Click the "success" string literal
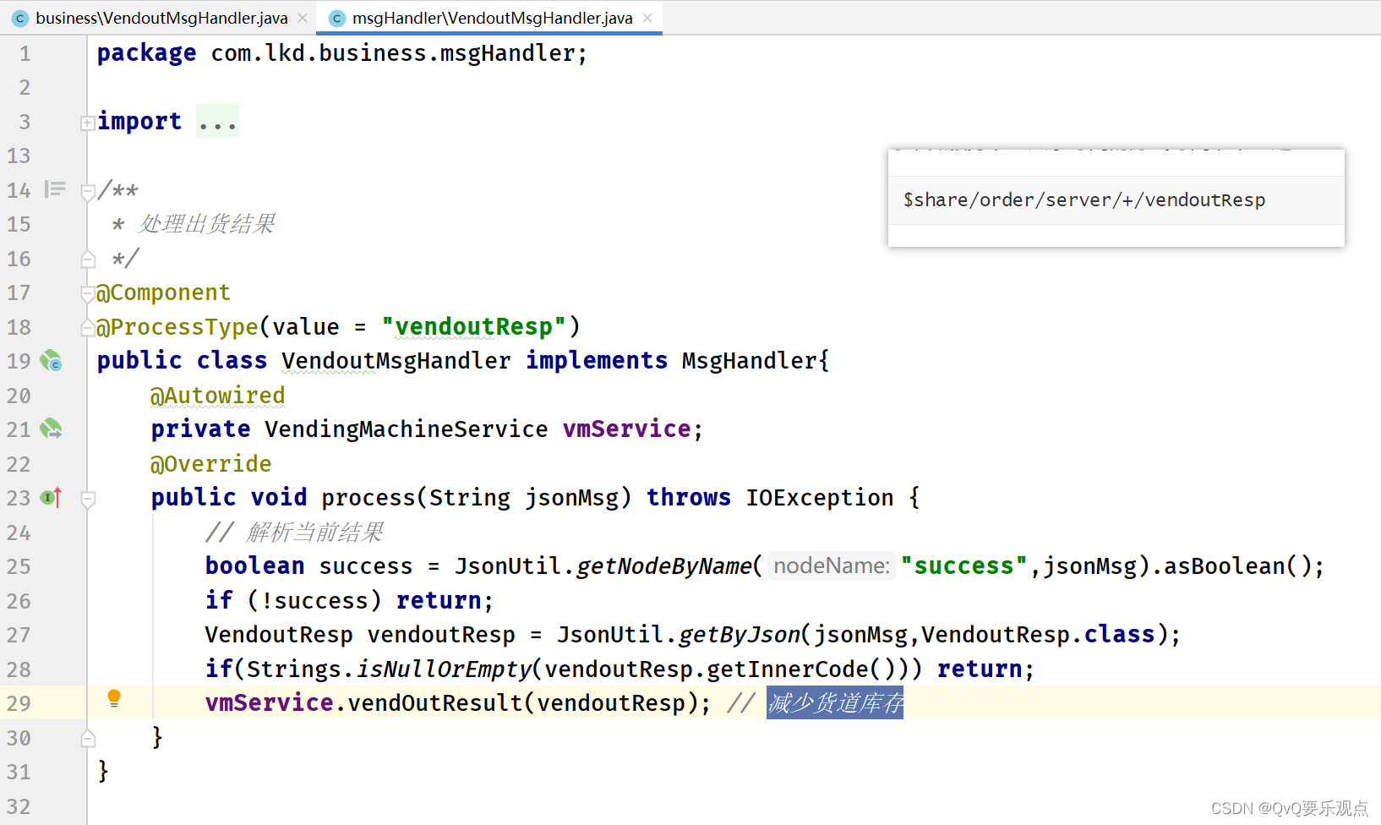The image size is (1381, 825). (964, 566)
